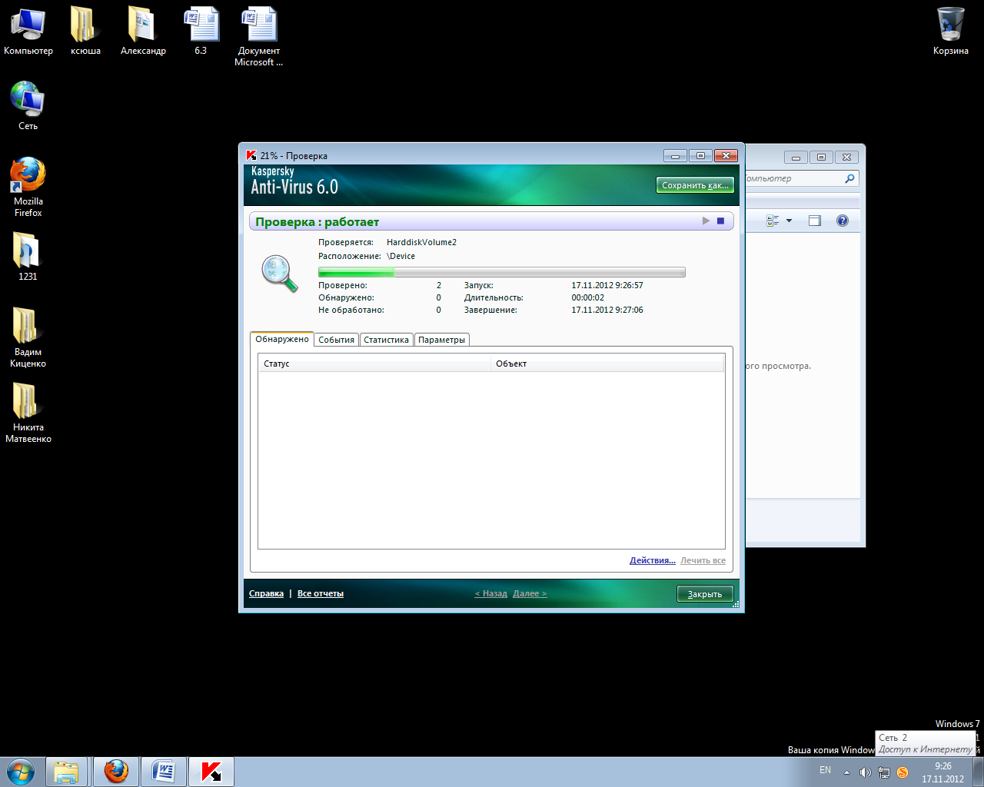Click the Show desktop strip
The height and width of the screenshot is (787, 984).
tap(979, 772)
